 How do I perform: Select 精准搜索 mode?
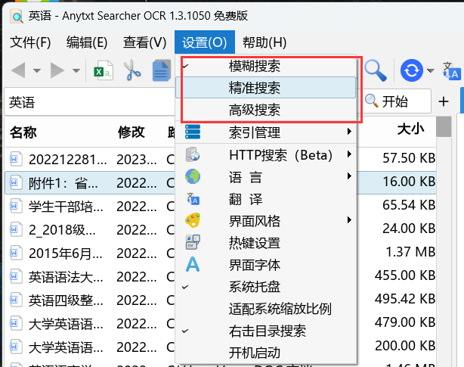coord(266,87)
